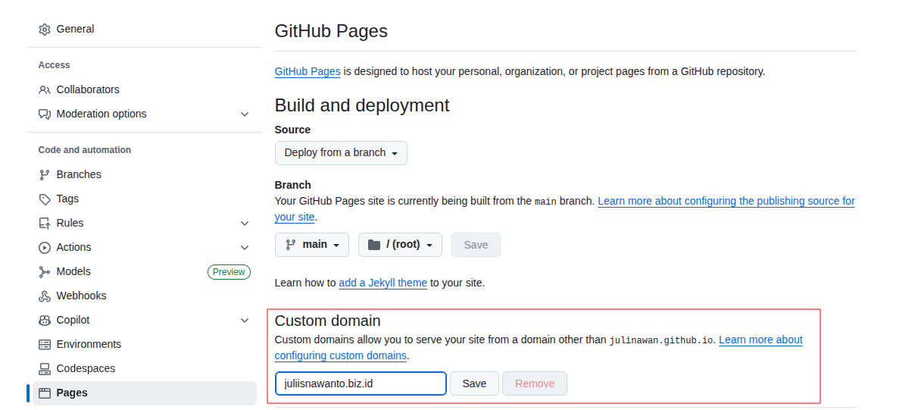The width and height of the screenshot is (915, 410).
Task: Click the Remove custom domain button
Action: click(535, 383)
